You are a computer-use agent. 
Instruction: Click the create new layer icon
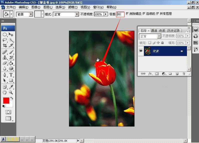tap(177, 74)
